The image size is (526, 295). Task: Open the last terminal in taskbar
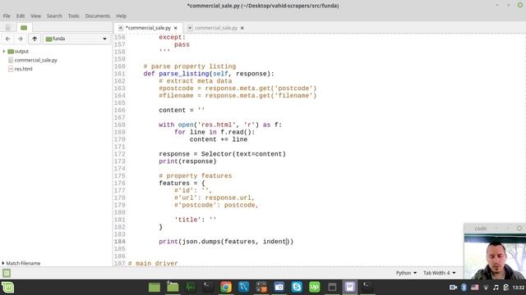click(367, 288)
